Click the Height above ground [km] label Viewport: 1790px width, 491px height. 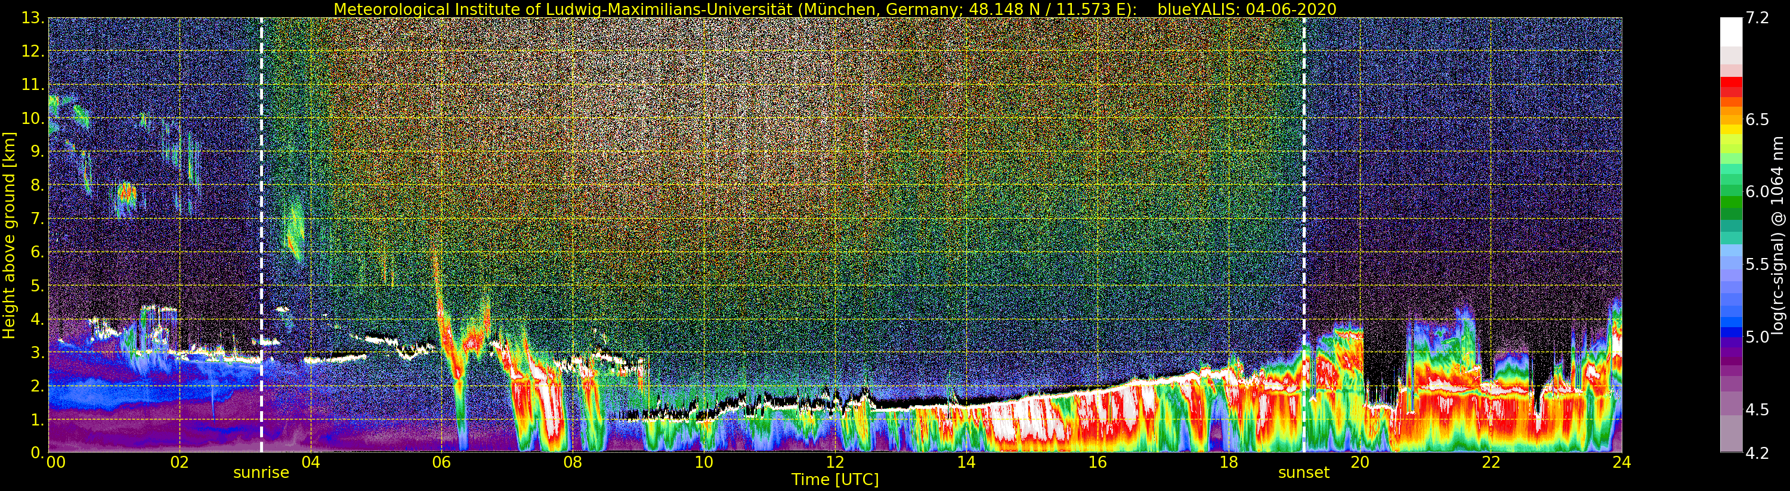(9, 235)
